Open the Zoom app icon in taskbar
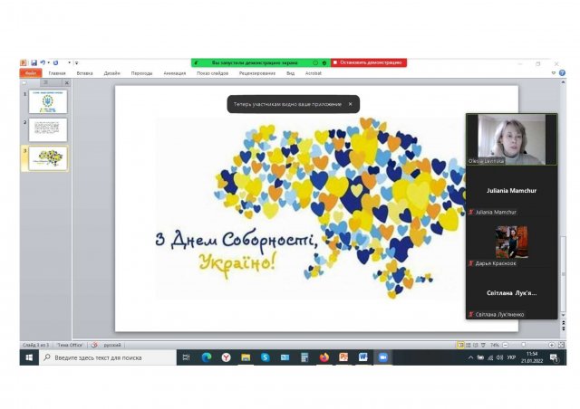Image resolution: width=580 pixels, height=409 pixels. (x=382, y=357)
